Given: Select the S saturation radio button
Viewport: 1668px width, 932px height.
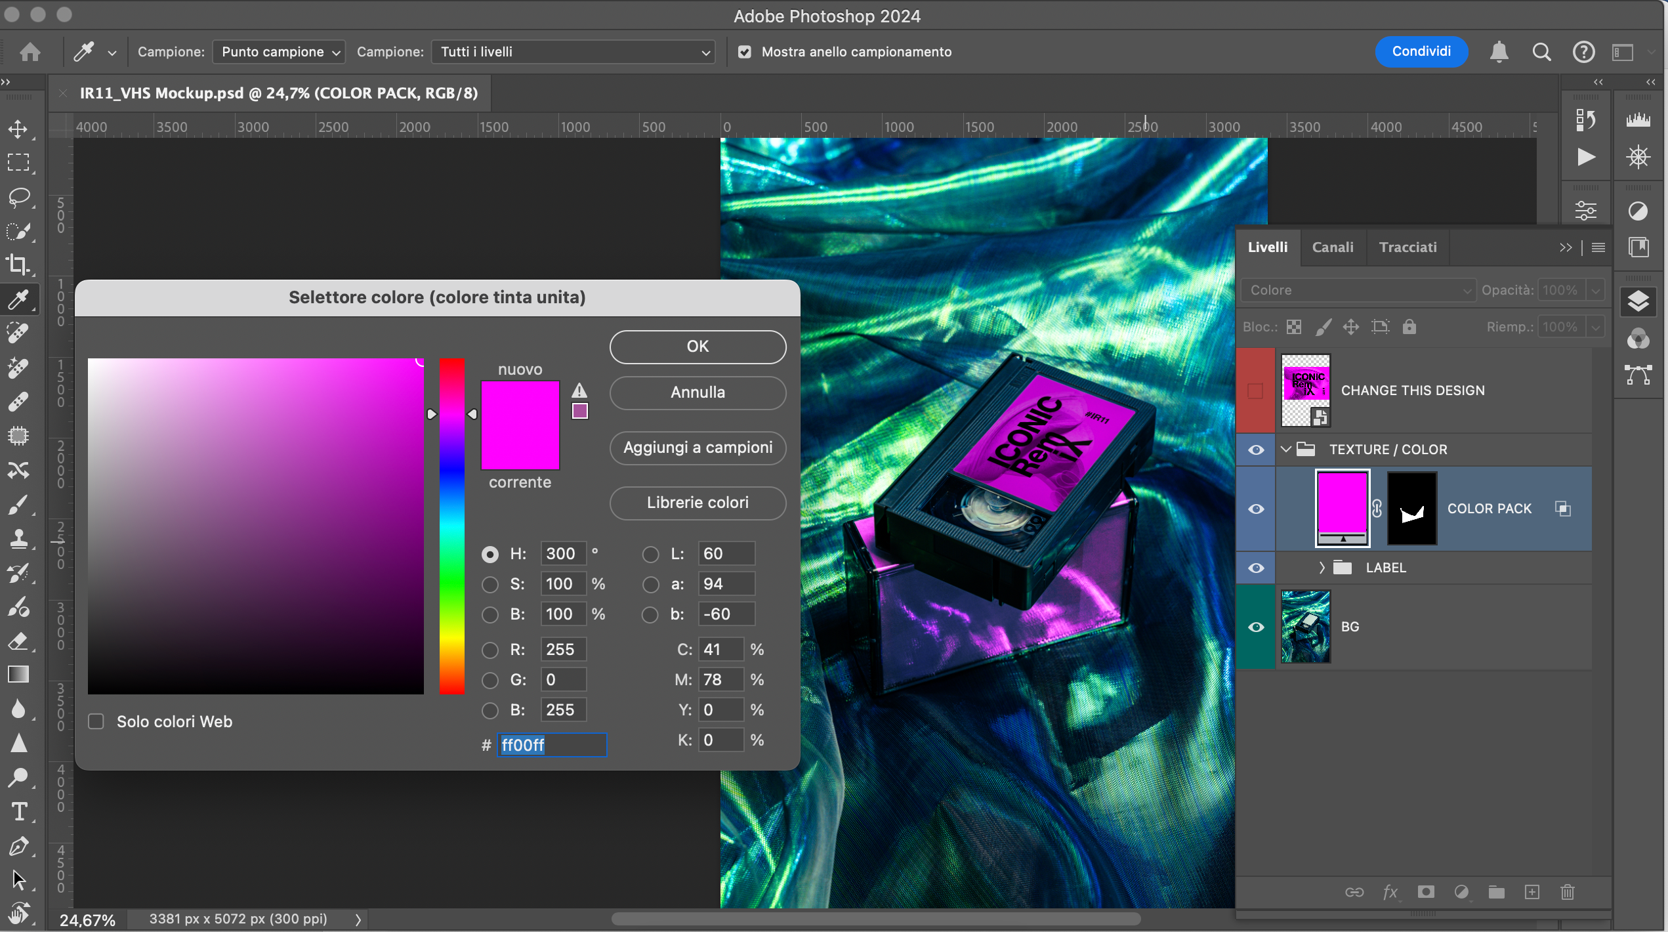Looking at the screenshot, I should (x=490, y=584).
